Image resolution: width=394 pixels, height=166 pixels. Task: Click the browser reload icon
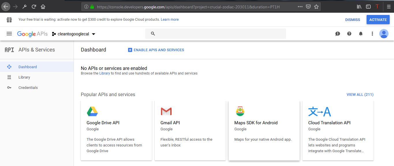(x=34, y=6)
